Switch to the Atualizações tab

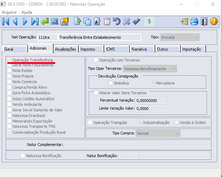tap(66, 49)
